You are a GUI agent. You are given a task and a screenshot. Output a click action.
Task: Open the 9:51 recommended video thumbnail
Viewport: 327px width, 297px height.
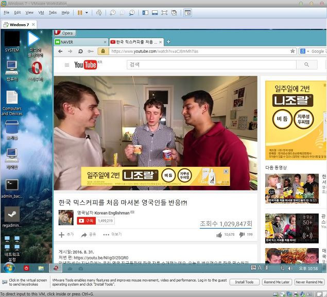tap(292, 188)
